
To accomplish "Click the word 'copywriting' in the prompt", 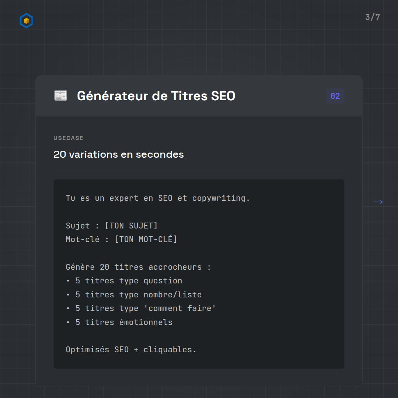I will point(221,198).
